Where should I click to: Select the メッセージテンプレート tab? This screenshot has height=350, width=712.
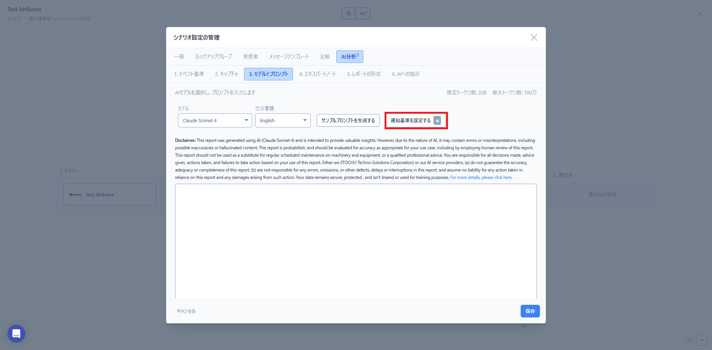[x=289, y=57]
